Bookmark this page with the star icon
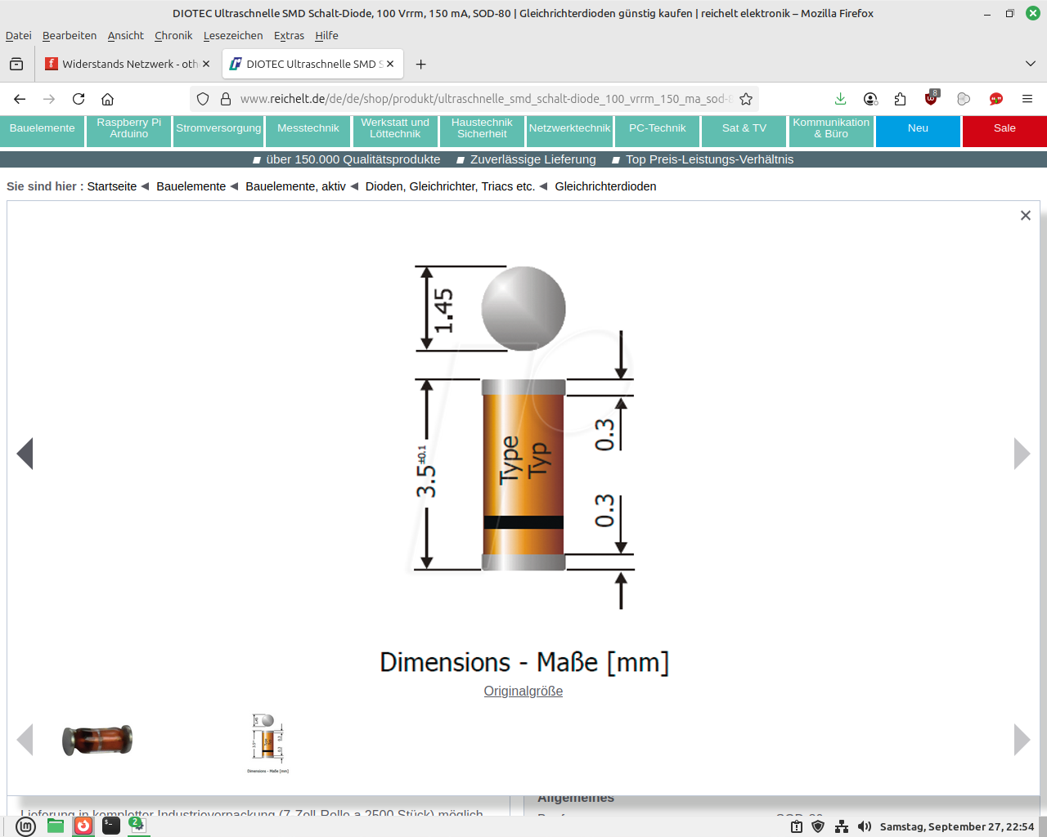Screen dimensions: 1047x837 [745, 99]
